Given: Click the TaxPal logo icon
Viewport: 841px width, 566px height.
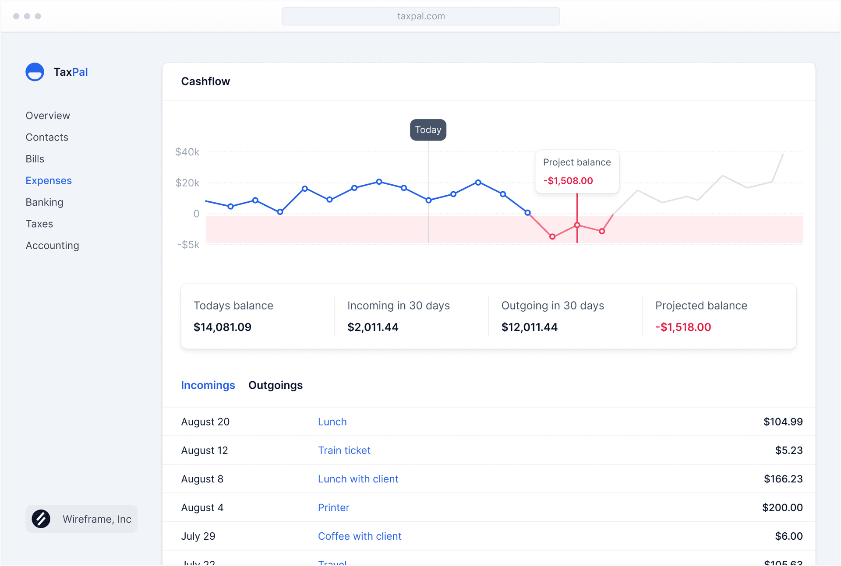Looking at the screenshot, I should [35, 72].
